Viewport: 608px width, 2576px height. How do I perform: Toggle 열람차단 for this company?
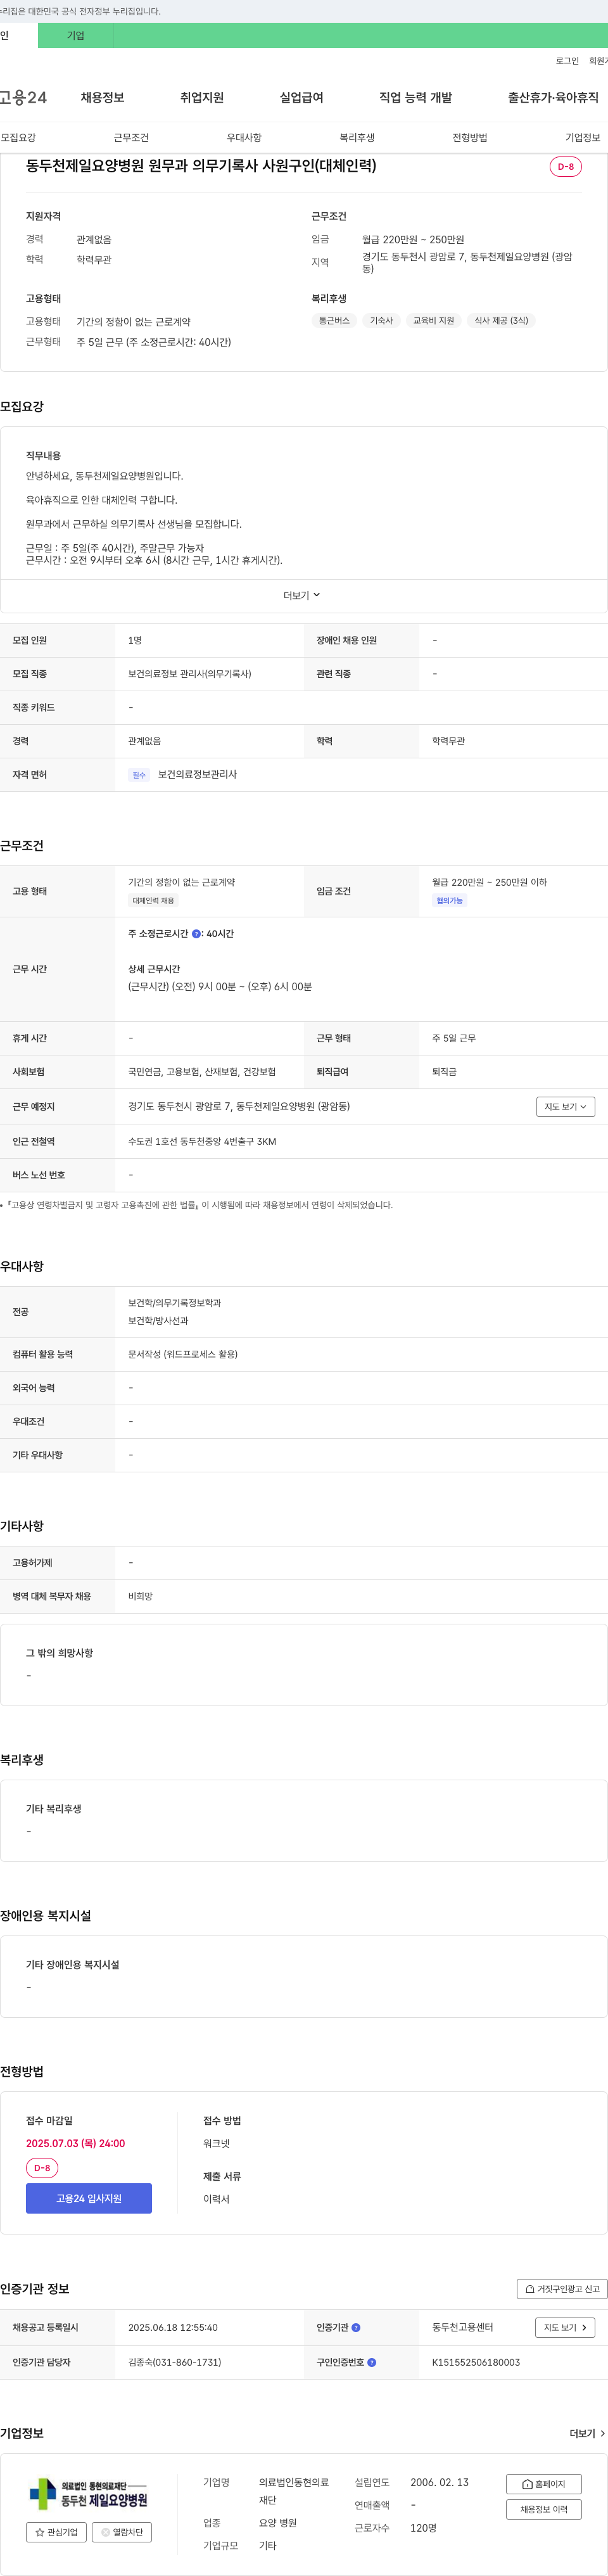[122, 2532]
